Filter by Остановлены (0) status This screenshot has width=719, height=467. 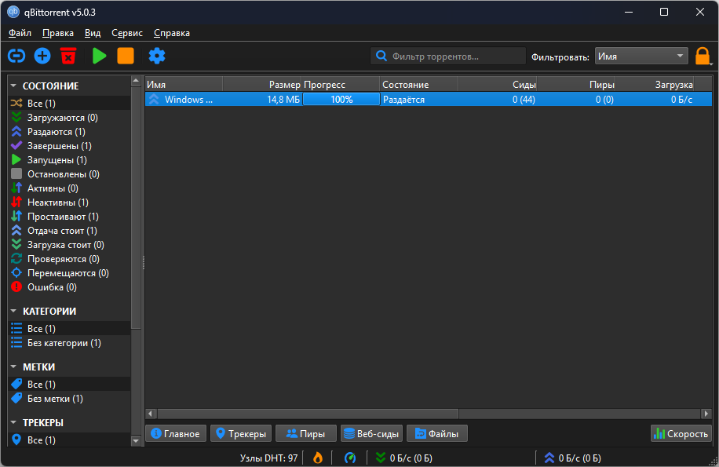[x=69, y=174]
